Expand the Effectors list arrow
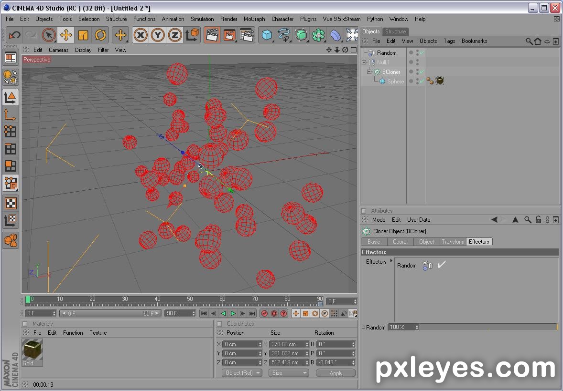The height and width of the screenshot is (391, 563). pos(391,261)
